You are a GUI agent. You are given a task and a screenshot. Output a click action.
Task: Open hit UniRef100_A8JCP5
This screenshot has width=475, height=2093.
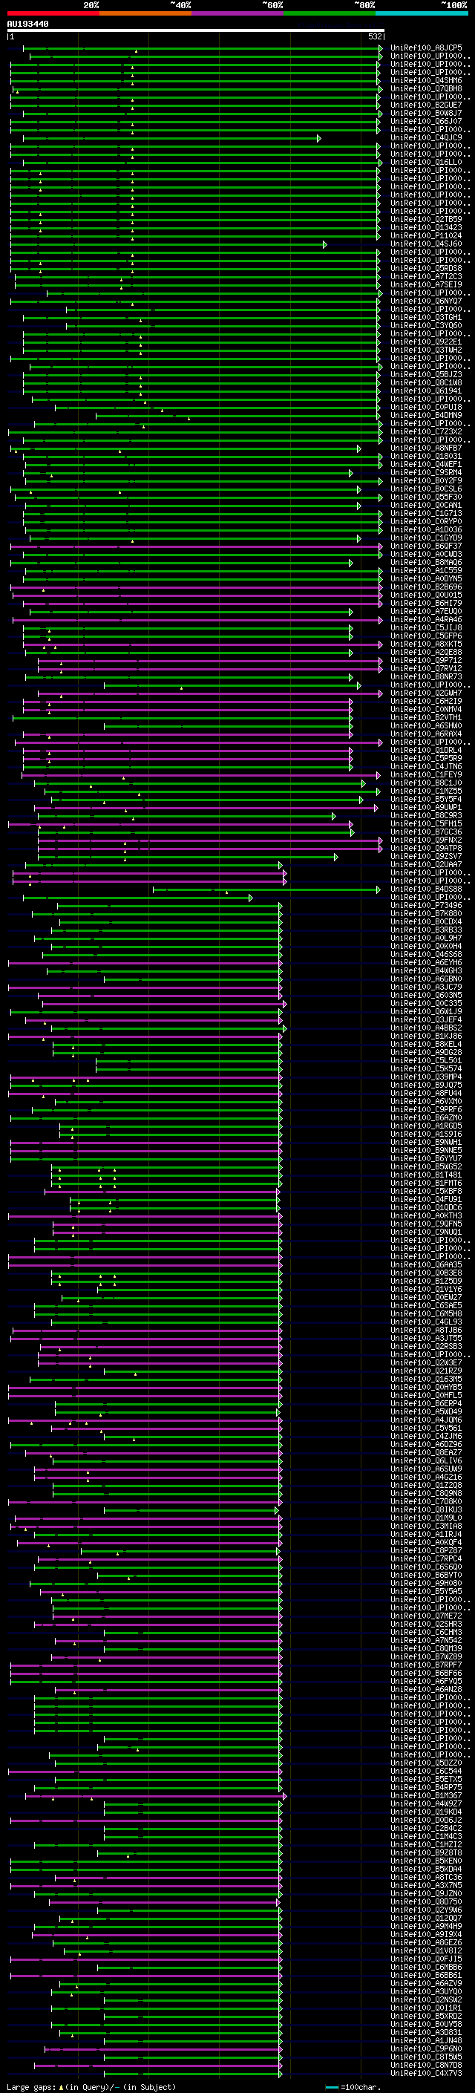426,48
